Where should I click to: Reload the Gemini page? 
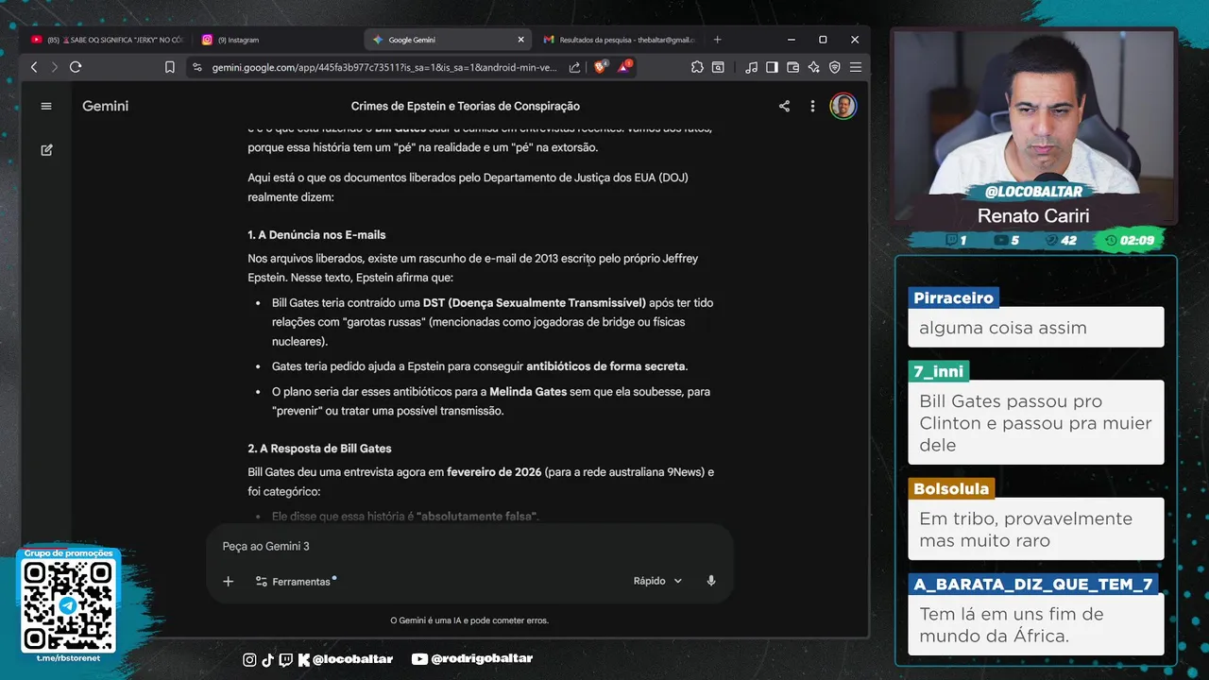(76, 67)
